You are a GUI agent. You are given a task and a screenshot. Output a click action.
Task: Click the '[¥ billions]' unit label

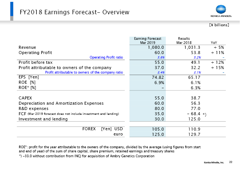(x=219, y=25)
